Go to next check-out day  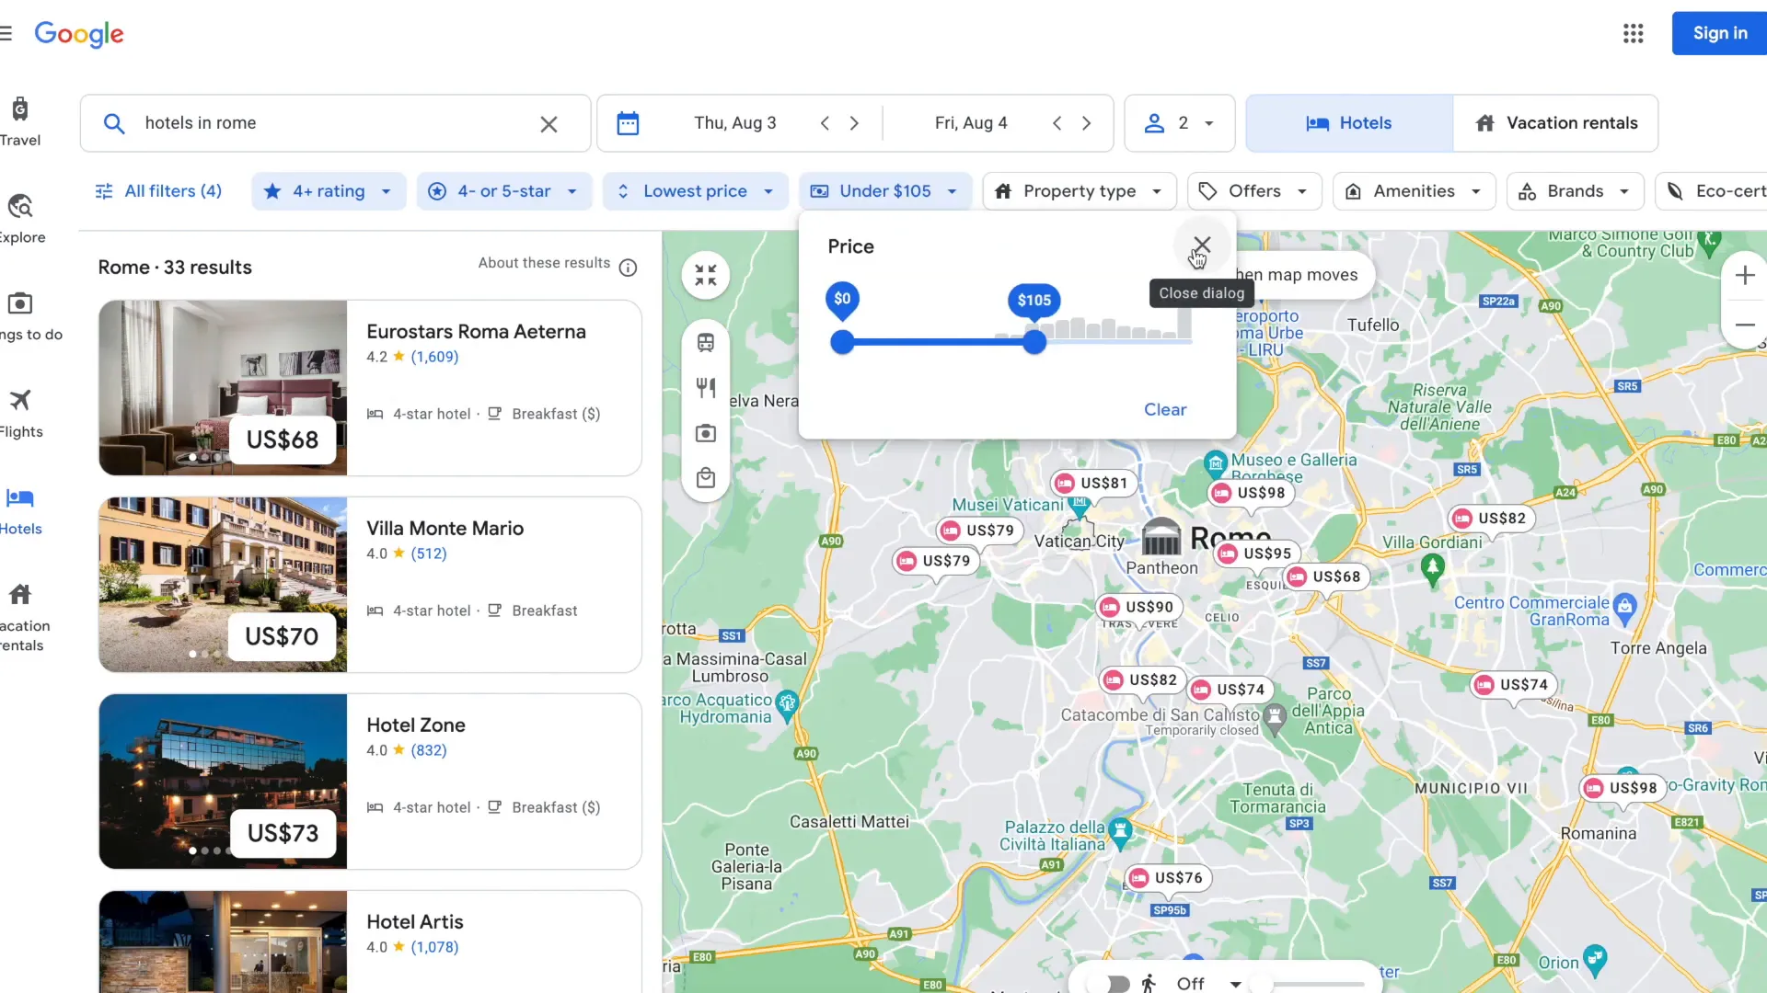(1086, 123)
